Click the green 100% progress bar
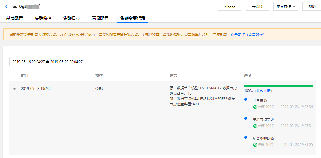The height and width of the screenshot is (158, 321). [x=278, y=86]
